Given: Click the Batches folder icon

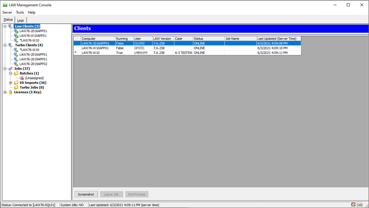Looking at the screenshot, I should tap(16, 73).
